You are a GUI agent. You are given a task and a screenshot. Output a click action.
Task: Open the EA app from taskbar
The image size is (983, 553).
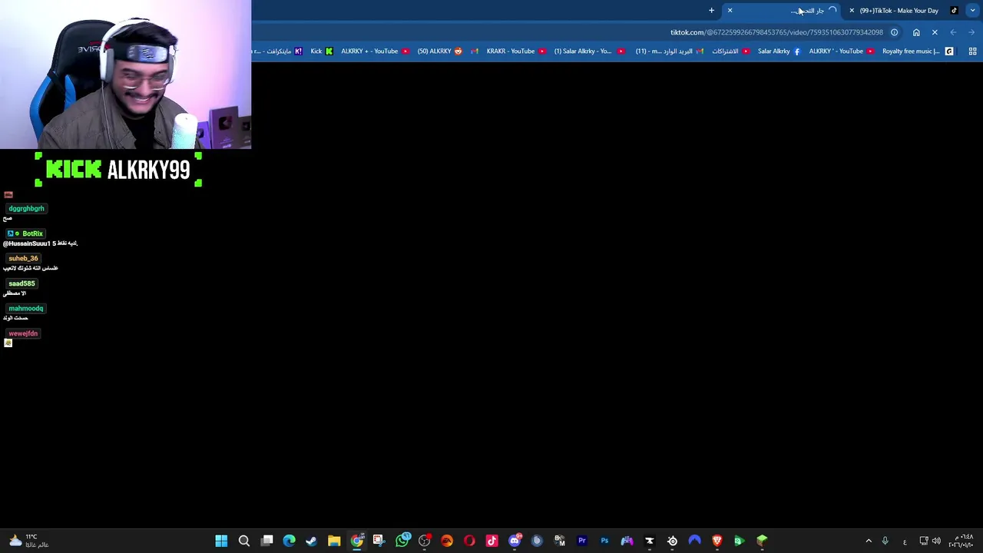coord(447,541)
